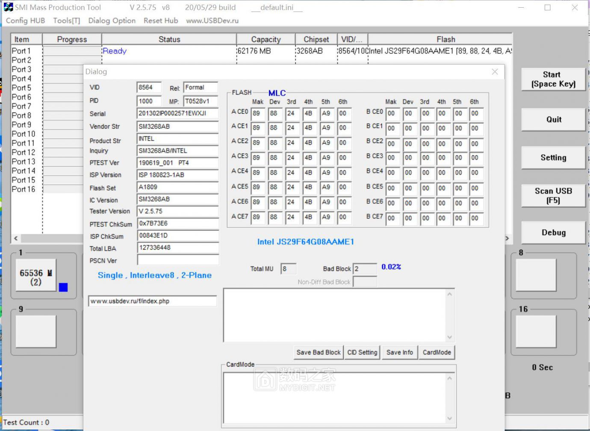The image size is (590, 431).
Task: Click the CardMode button
Action: coord(437,352)
